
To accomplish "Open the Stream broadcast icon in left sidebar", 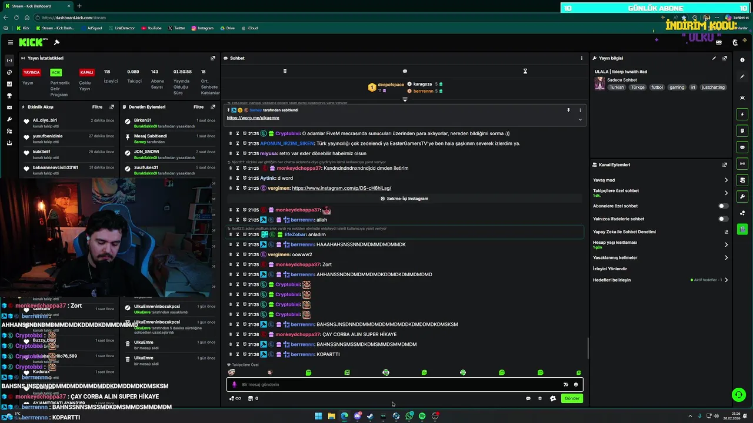I will [x=9, y=61].
